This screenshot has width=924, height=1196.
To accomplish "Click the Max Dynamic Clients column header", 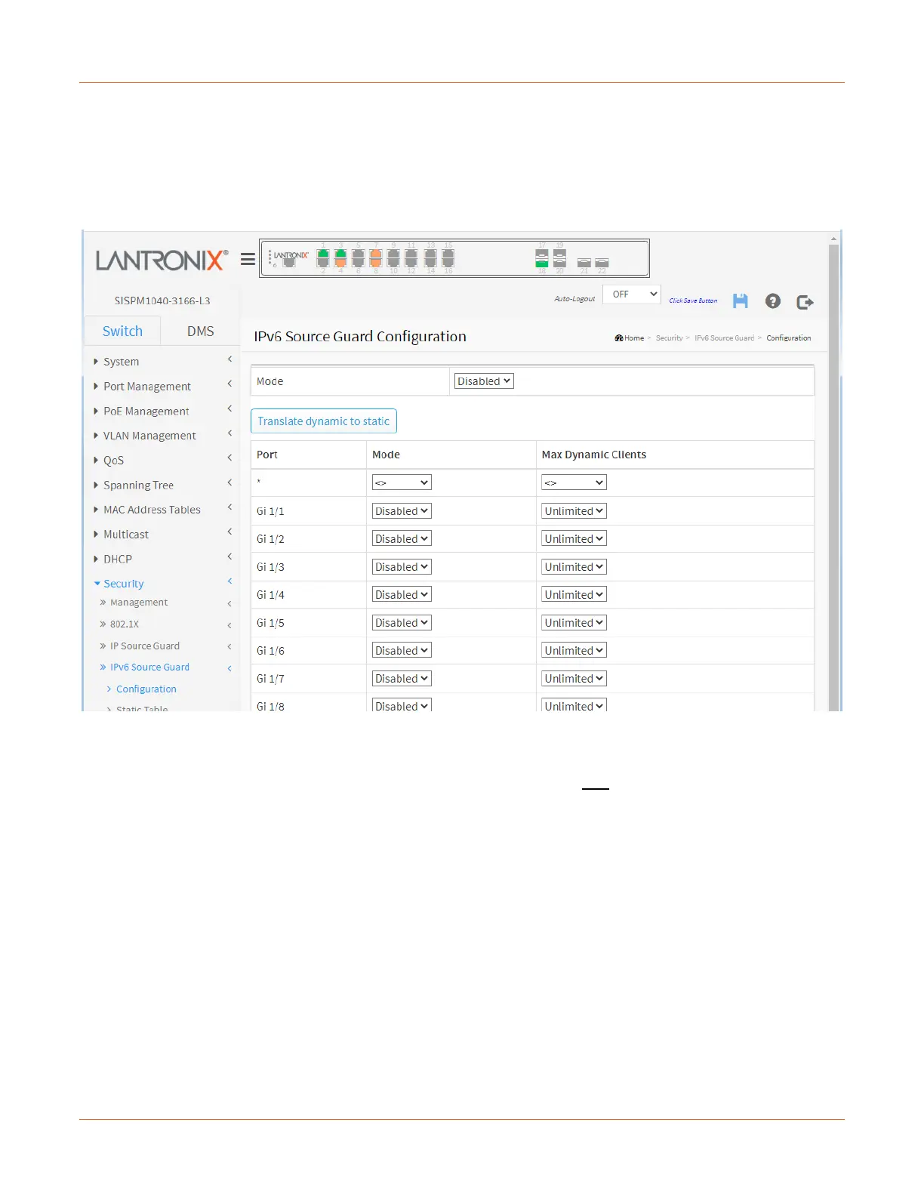I will tap(593, 455).
